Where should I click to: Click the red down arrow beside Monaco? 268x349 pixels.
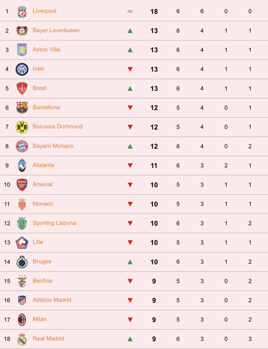coord(130,204)
